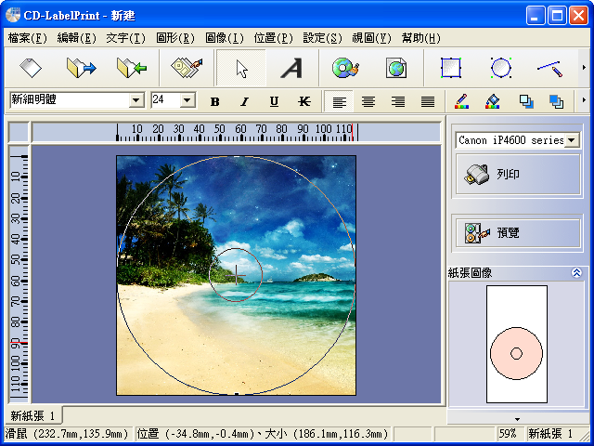Click the insert image globe icon
This screenshot has width=594, height=446.
point(396,68)
